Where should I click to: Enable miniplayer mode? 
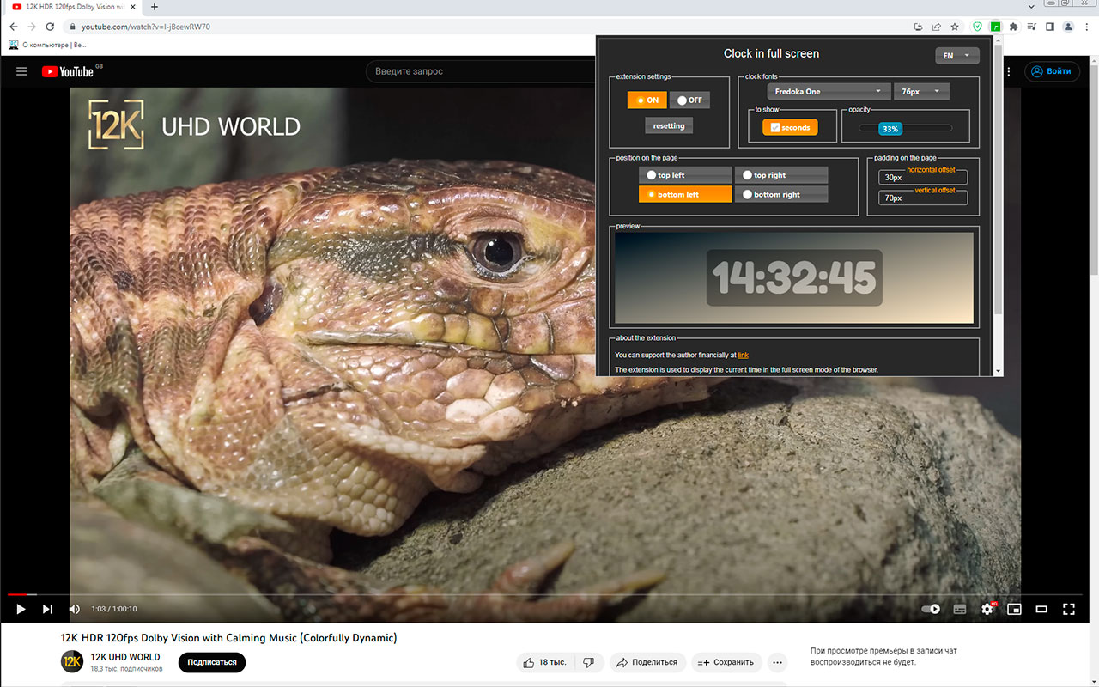pyautogui.click(x=1014, y=609)
